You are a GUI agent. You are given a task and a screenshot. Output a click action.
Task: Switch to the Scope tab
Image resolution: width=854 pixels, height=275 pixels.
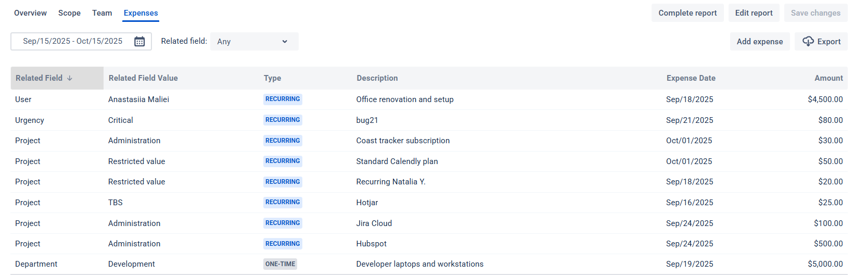pos(69,13)
